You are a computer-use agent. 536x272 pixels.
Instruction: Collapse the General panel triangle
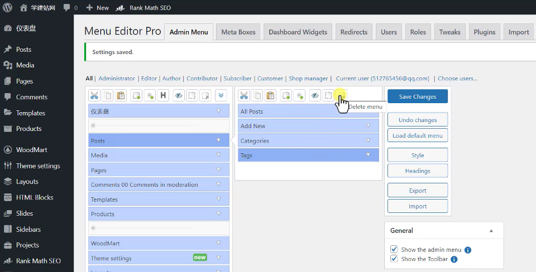[491, 231]
